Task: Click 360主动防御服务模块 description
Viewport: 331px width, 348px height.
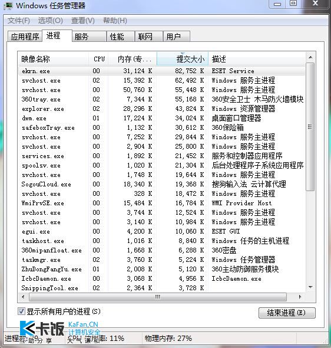Action: [245, 269]
